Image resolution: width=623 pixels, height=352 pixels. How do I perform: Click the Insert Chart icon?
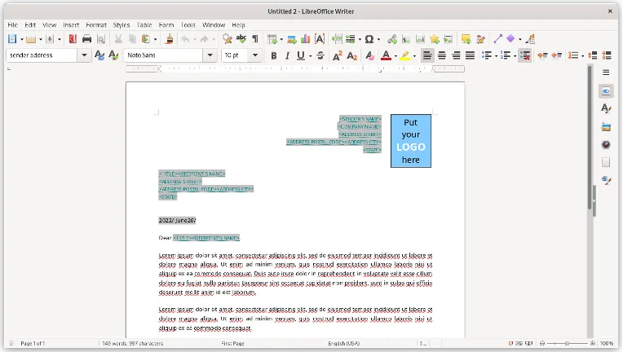coord(305,39)
